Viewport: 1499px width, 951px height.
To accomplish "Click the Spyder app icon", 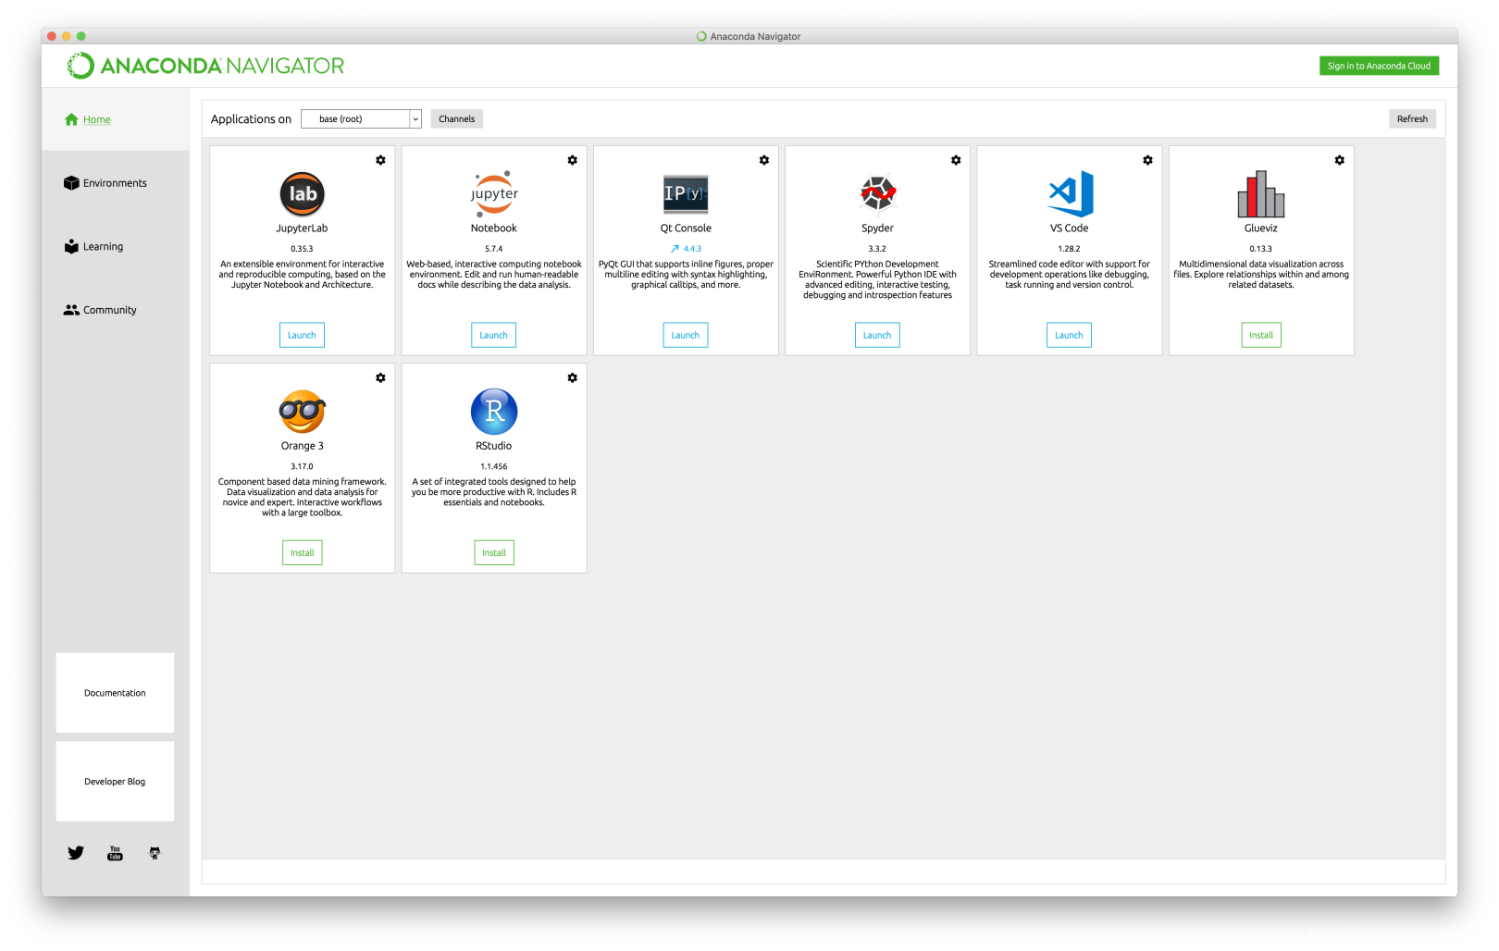I will coord(877,193).
